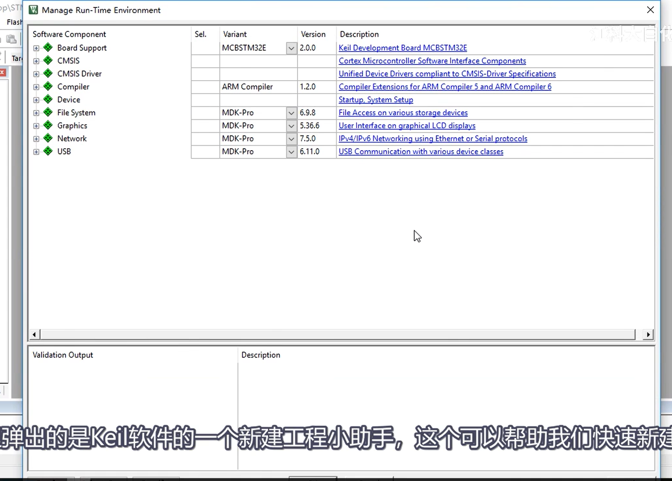Screen dimensions: 672x481
Task: Click the Variant column header
Action: point(235,34)
